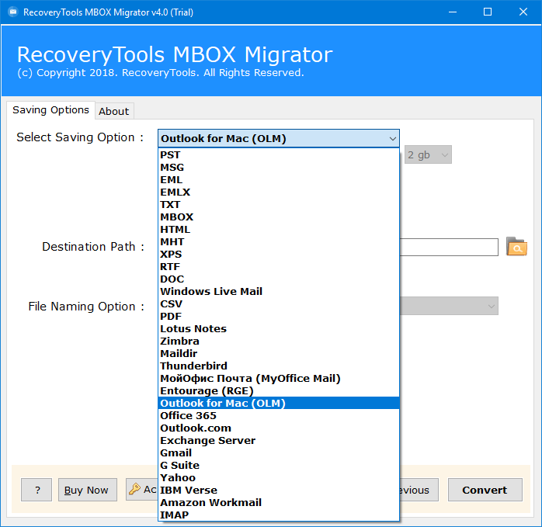This screenshot has width=542, height=527.
Task: Choose Office 365 from list
Action: [x=279, y=416]
